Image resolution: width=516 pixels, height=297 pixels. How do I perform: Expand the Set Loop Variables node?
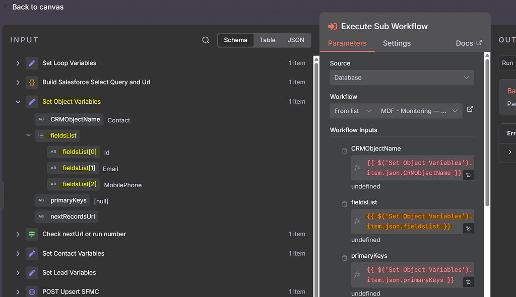(18, 63)
